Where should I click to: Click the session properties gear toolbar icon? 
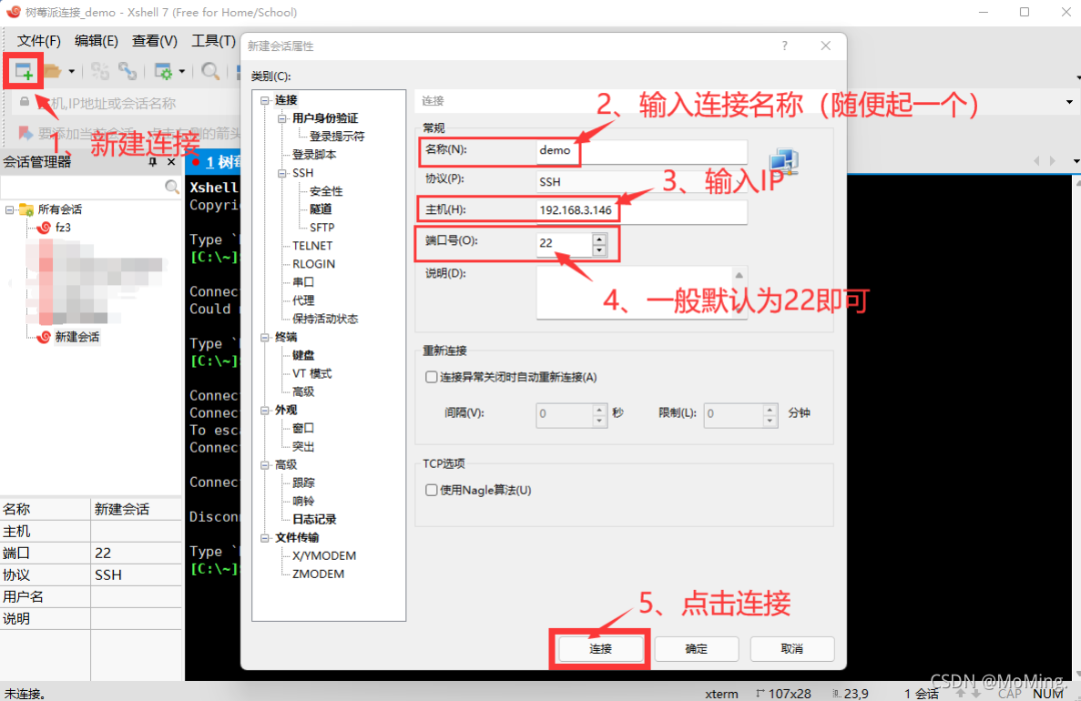[x=163, y=71]
